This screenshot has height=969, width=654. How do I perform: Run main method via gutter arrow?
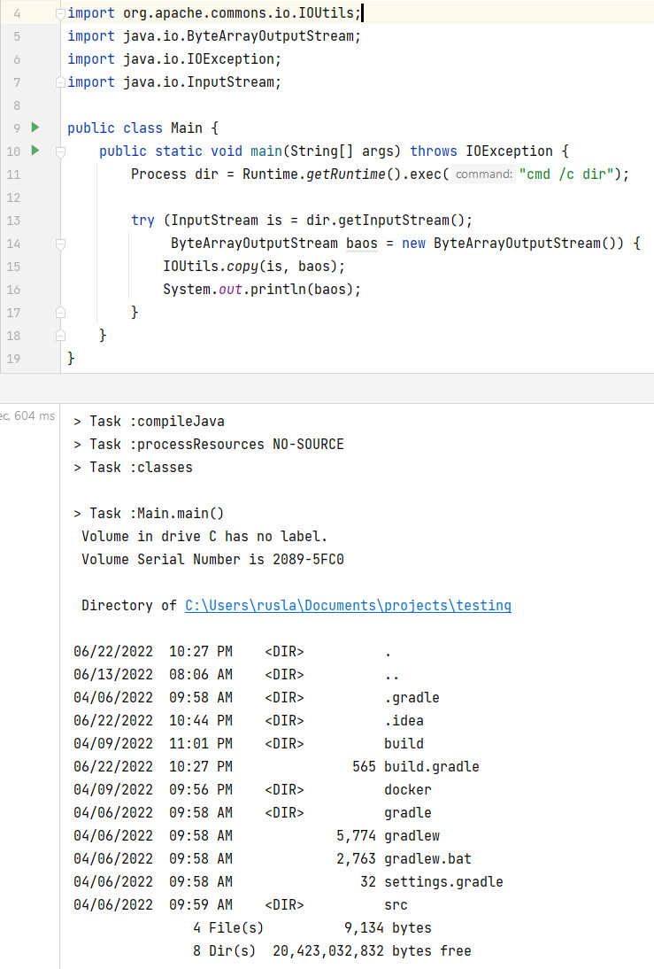tap(35, 151)
